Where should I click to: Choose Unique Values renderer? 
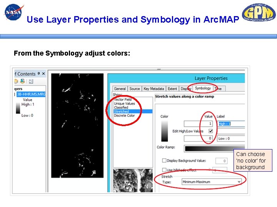pos(124,103)
